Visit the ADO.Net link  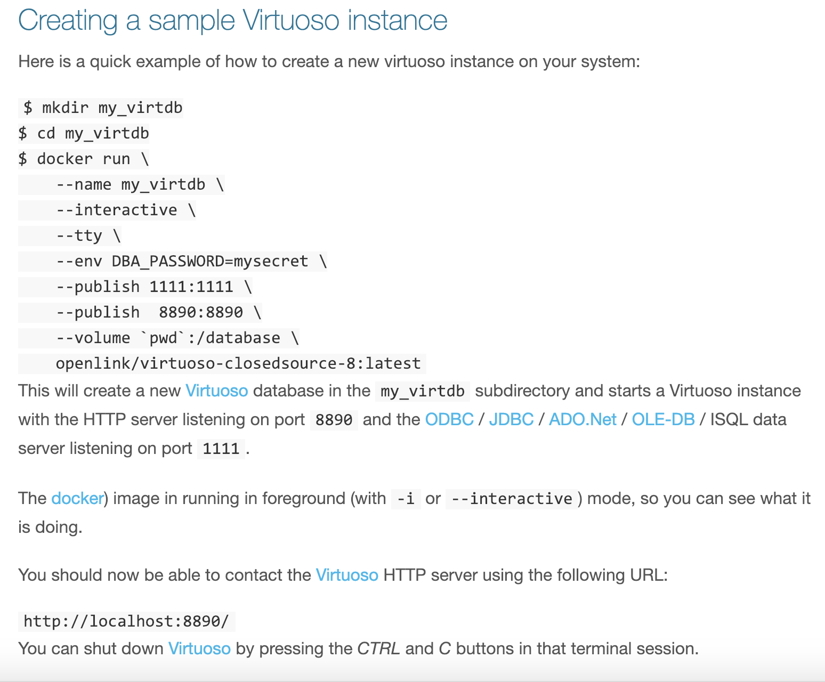pos(583,419)
